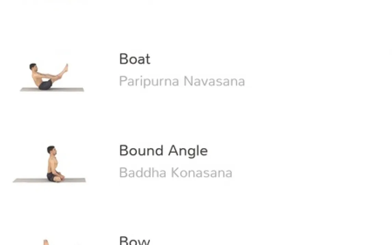
Task: Tap the raised feet of Boat figure
Action: pos(65,68)
